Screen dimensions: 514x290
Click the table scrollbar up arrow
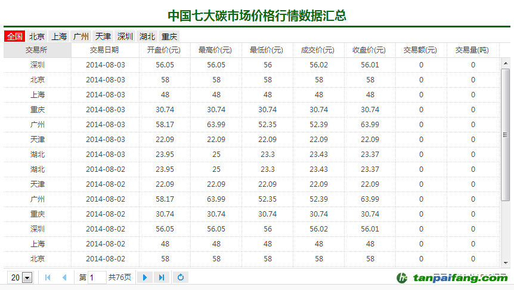pos(506,63)
